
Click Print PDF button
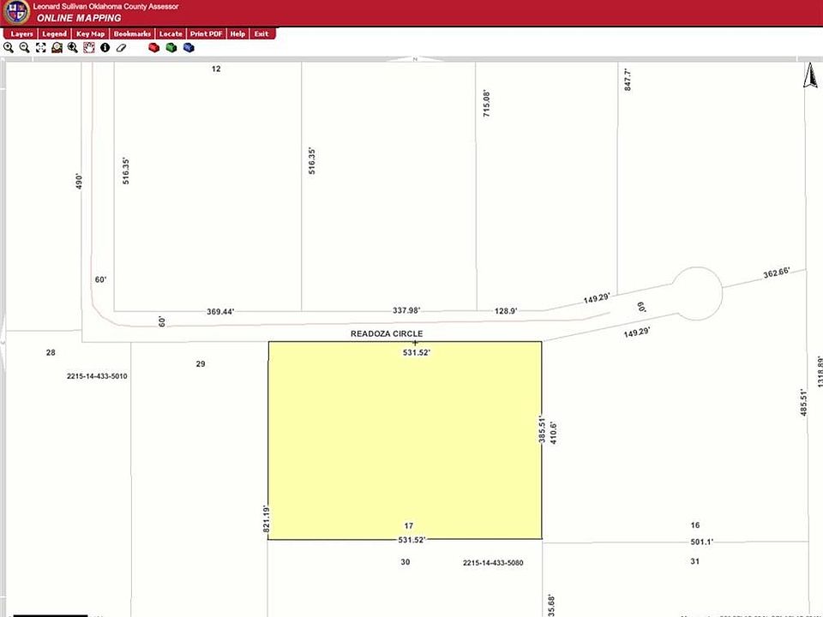(x=206, y=33)
